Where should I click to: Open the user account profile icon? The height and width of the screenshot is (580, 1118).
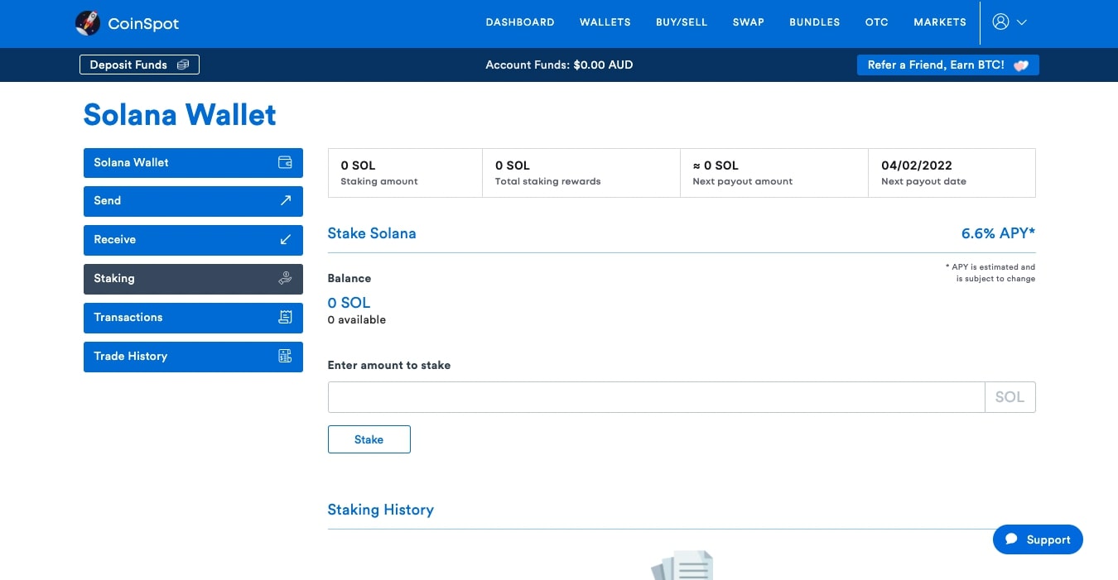(1000, 22)
